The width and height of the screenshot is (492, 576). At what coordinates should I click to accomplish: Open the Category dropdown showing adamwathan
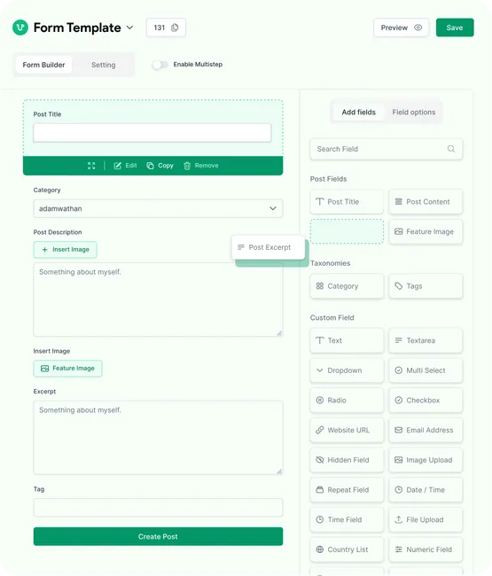158,208
